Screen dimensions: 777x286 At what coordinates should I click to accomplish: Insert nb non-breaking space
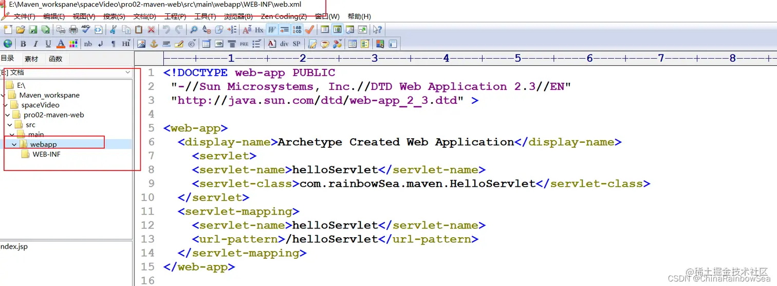click(87, 44)
